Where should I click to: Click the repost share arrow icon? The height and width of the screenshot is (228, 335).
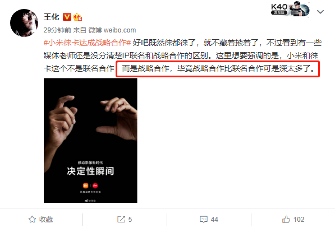[x=121, y=219]
